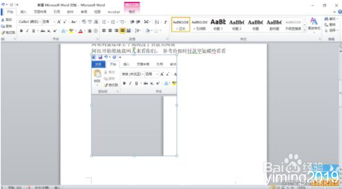Click the Decrease Indent icon
The image size is (342, 189).
(x=132, y=22)
